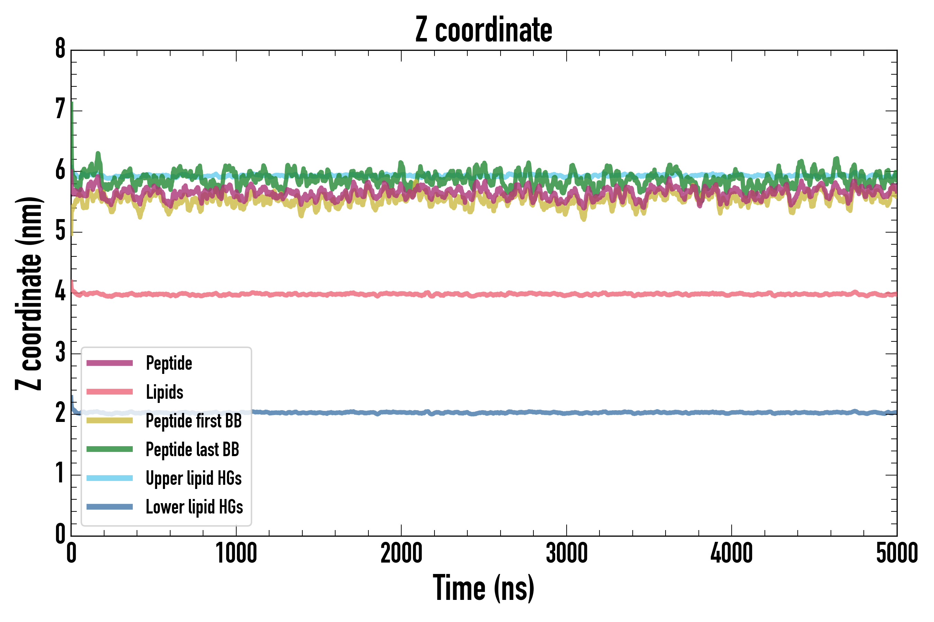
Task: Click the Upper lipid HGs cyan swatch
Action: coord(110,478)
